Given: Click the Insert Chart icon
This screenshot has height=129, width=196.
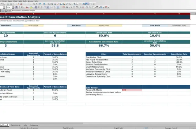Looking at the screenshot, I should pyautogui.click(x=64, y=4).
